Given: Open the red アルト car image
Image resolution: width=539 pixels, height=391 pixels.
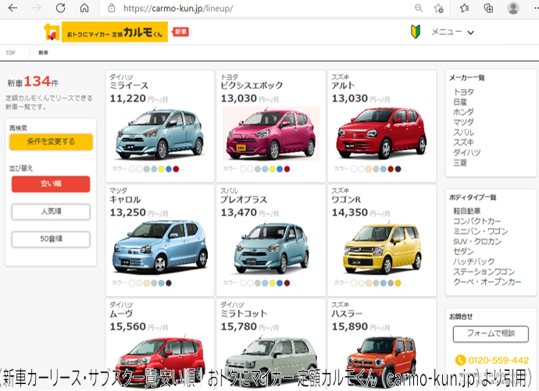Looking at the screenshot, I should (x=381, y=134).
